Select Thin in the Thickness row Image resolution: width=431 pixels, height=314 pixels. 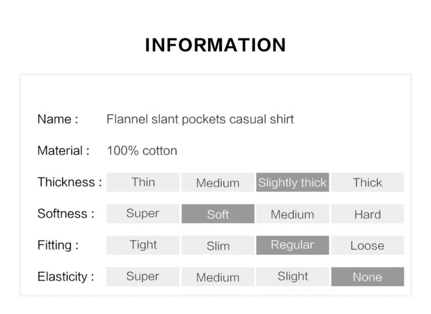143,182
